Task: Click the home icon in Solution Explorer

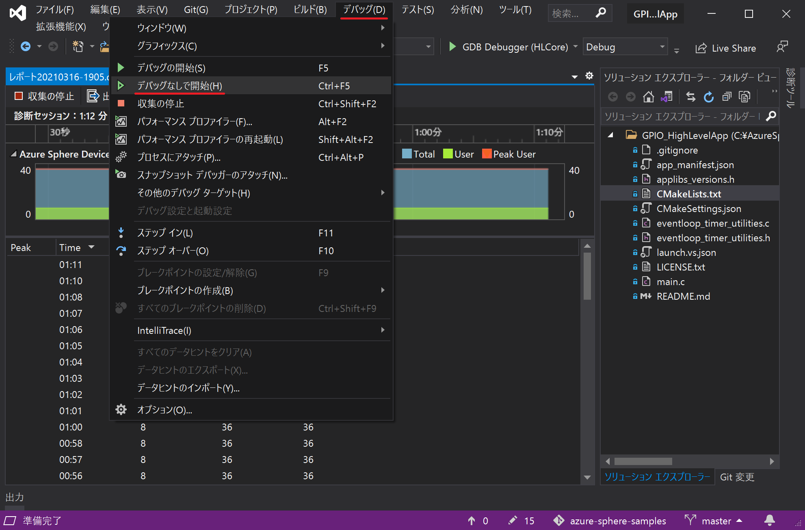Action: click(x=648, y=97)
